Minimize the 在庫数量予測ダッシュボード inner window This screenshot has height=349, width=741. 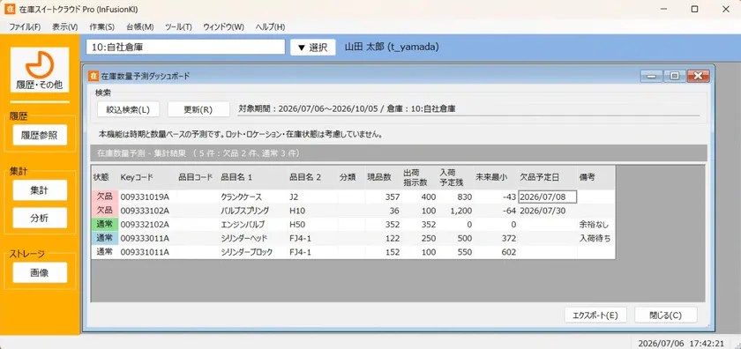coord(651,76)
